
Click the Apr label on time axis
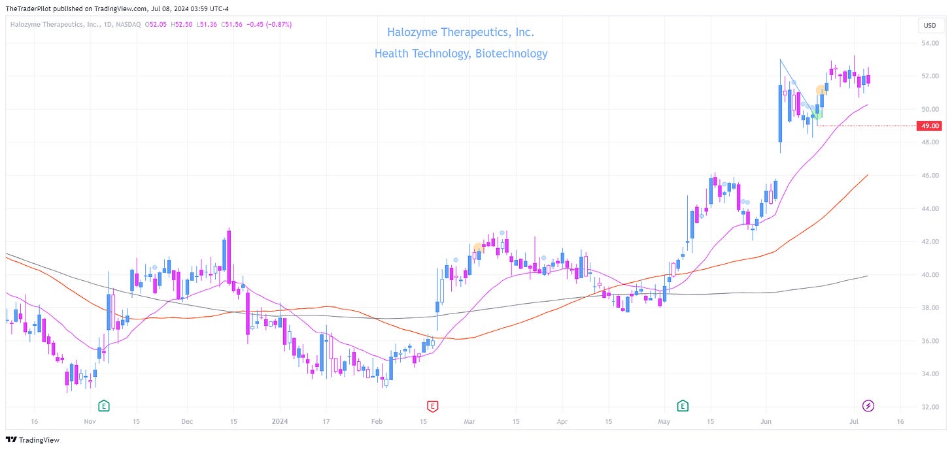[x=562, y=422]
